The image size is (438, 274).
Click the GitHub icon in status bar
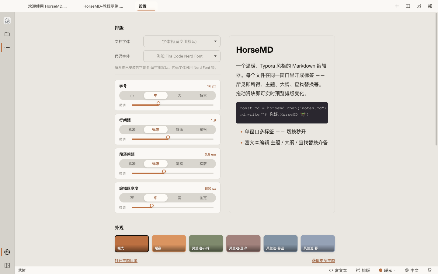(430, 270)
